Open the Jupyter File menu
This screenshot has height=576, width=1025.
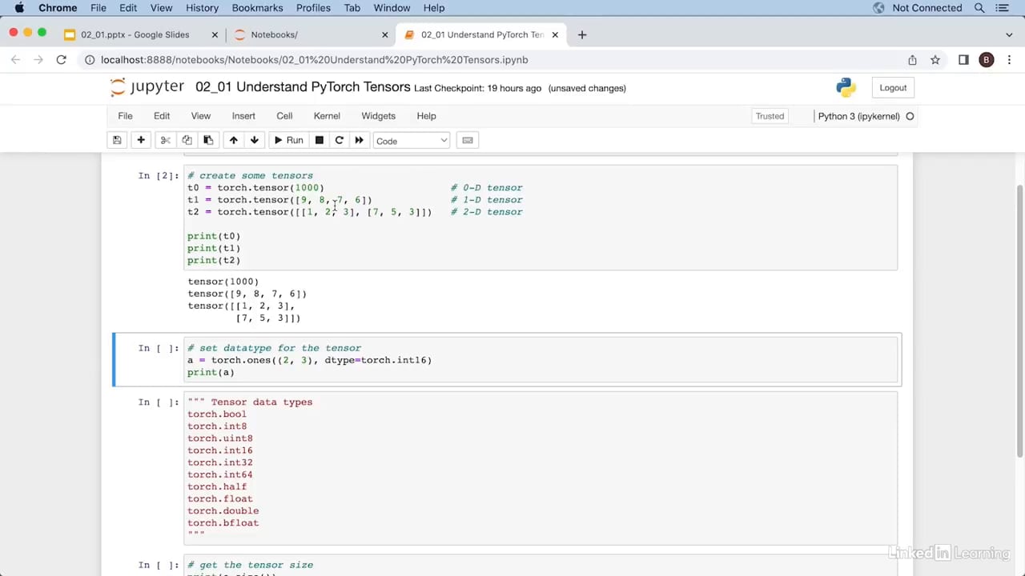coord(125,116)
